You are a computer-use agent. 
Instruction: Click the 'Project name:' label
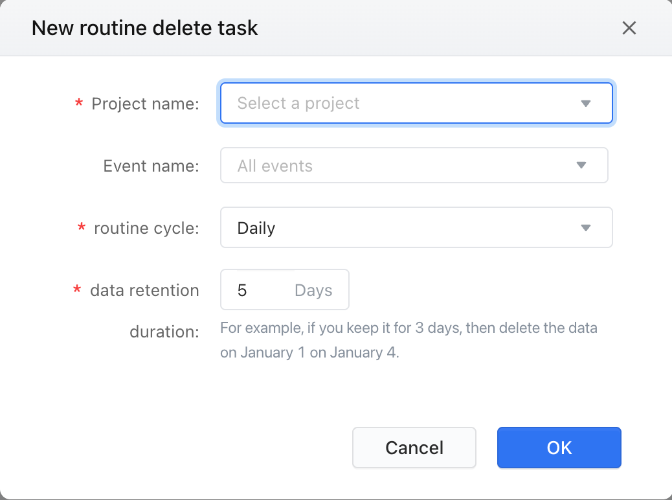coord(145,104)
